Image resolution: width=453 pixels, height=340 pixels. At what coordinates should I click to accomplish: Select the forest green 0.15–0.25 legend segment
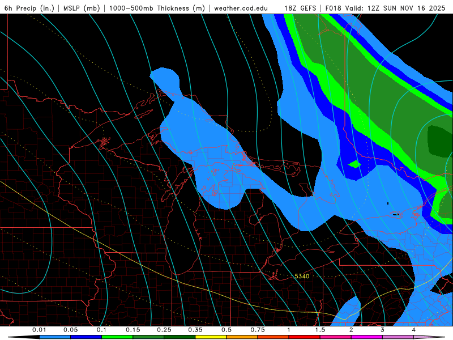[x=148, y=337]
